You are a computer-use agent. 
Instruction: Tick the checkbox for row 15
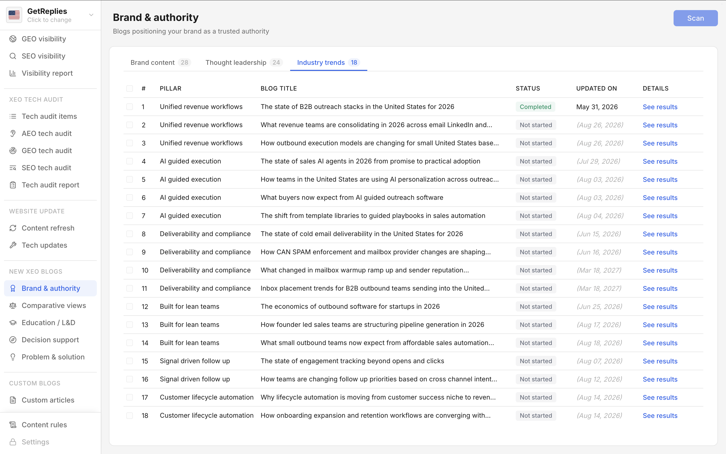click(x=130, y=361)
